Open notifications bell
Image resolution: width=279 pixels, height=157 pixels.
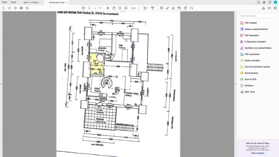tap(264, 2)
